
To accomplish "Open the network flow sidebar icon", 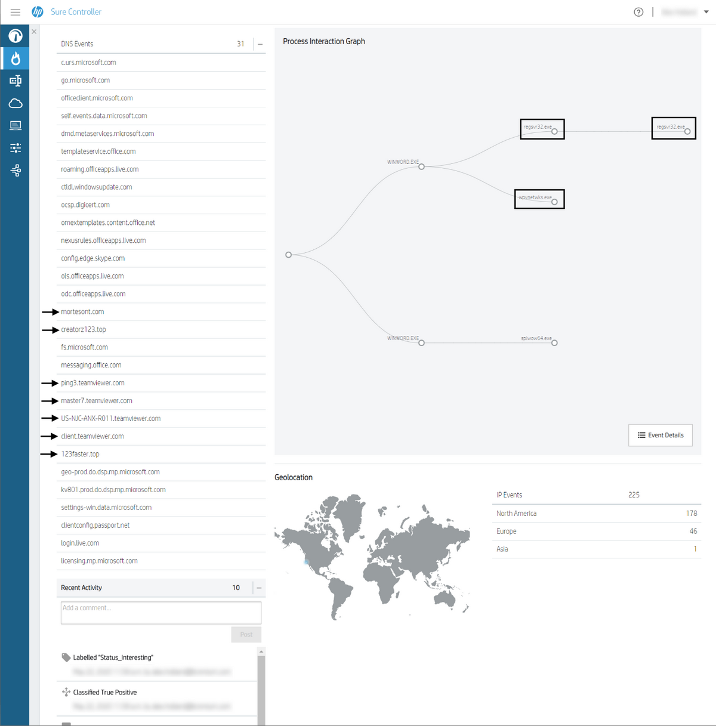I will point(16,171).
